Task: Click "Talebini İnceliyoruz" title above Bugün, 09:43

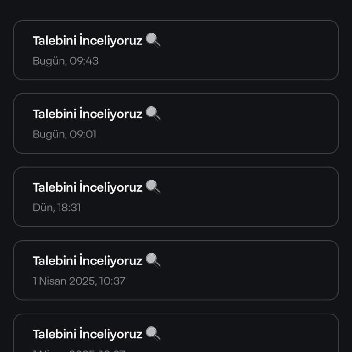Action: click(x=88, y=41)
